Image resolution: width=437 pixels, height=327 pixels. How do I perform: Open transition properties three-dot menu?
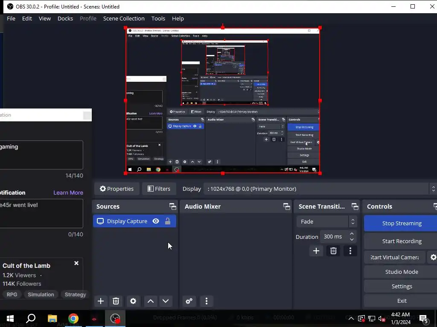pos(350,251)
